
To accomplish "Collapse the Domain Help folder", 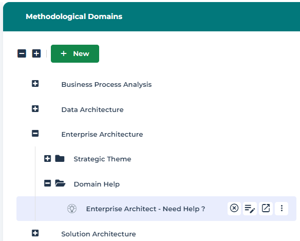I will 47,183.
